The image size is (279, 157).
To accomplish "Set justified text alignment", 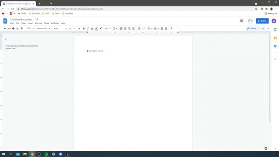I will 133,28.
